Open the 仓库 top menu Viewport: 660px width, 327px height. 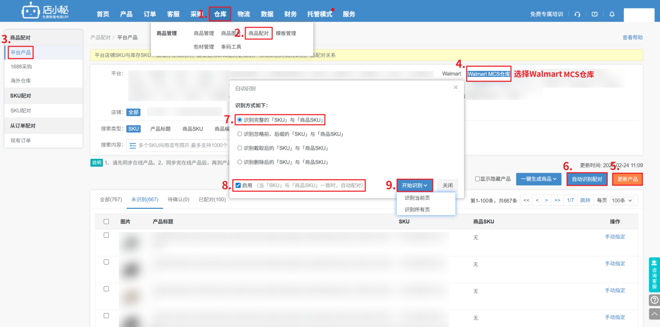tap(220, 14)
